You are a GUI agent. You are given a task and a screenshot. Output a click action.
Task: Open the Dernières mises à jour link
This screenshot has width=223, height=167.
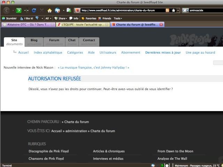[163, 53]
